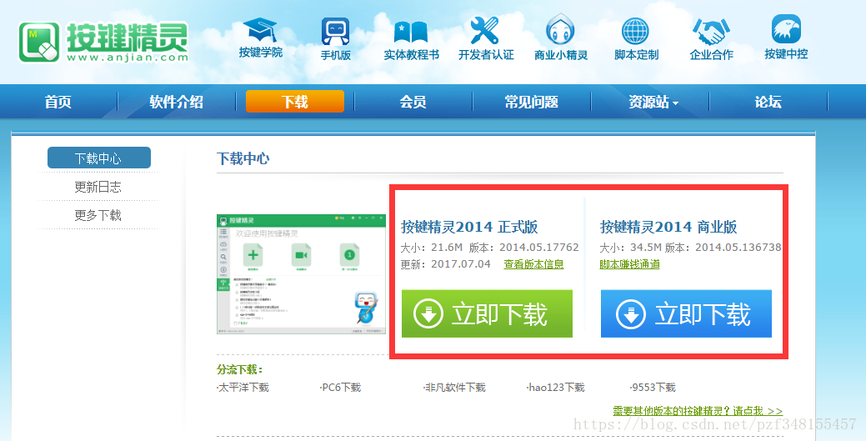Open 更多下载 sidebar item
Image resolution: width=866 pixels, height=441 pixels.
point(98,215)
